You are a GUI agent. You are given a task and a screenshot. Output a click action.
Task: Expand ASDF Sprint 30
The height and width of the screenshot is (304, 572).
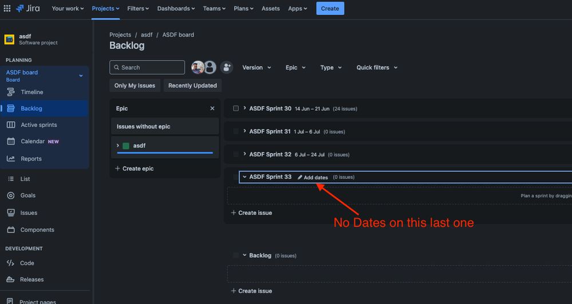tap(244, 108)
